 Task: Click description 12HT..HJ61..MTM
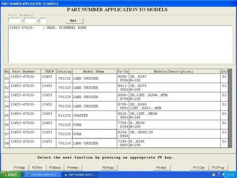pos(146,108)
